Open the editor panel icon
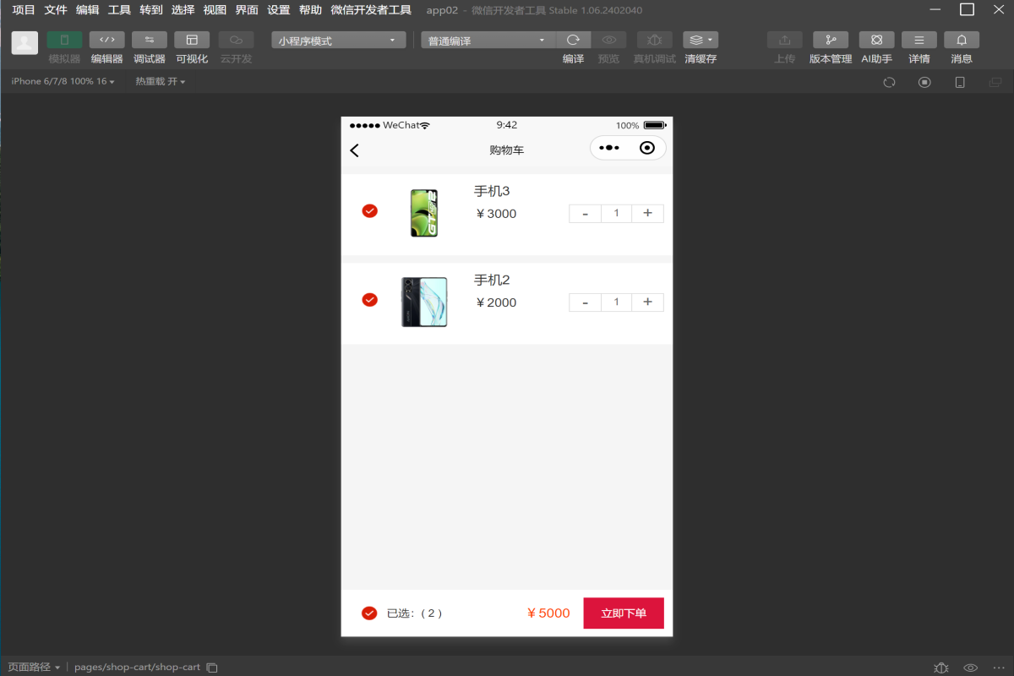The height and width of the screenshot is (676, 1014). point(106,41)
